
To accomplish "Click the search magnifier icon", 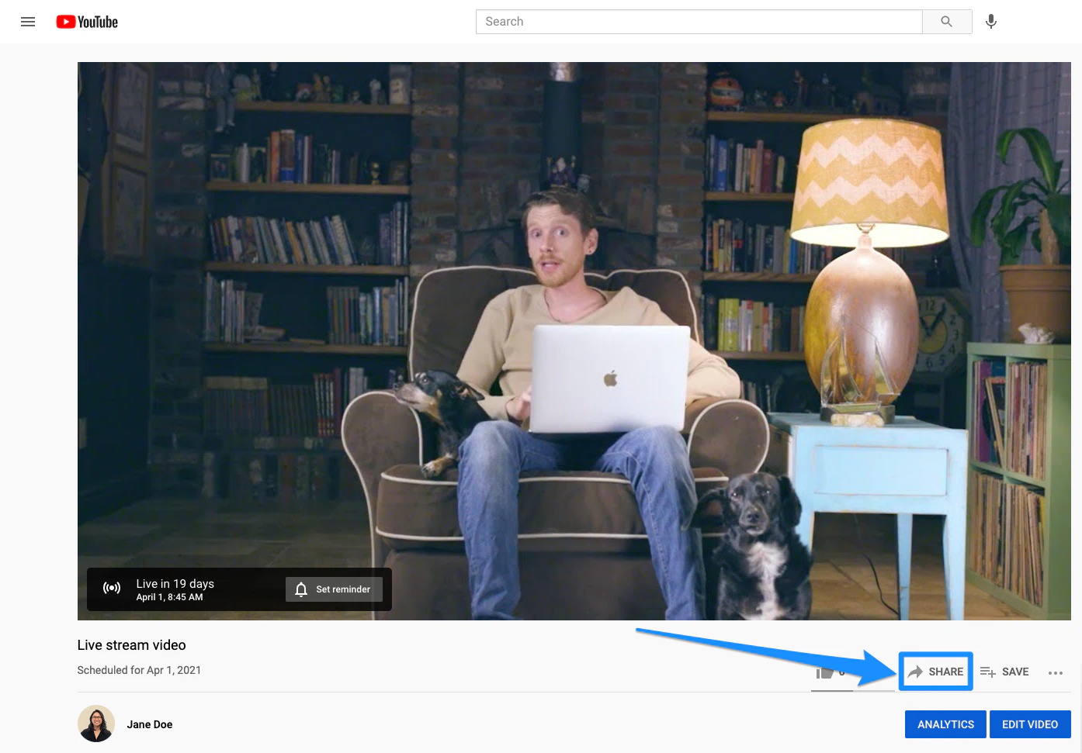I will pyautogui.click(x=946, y=21).
